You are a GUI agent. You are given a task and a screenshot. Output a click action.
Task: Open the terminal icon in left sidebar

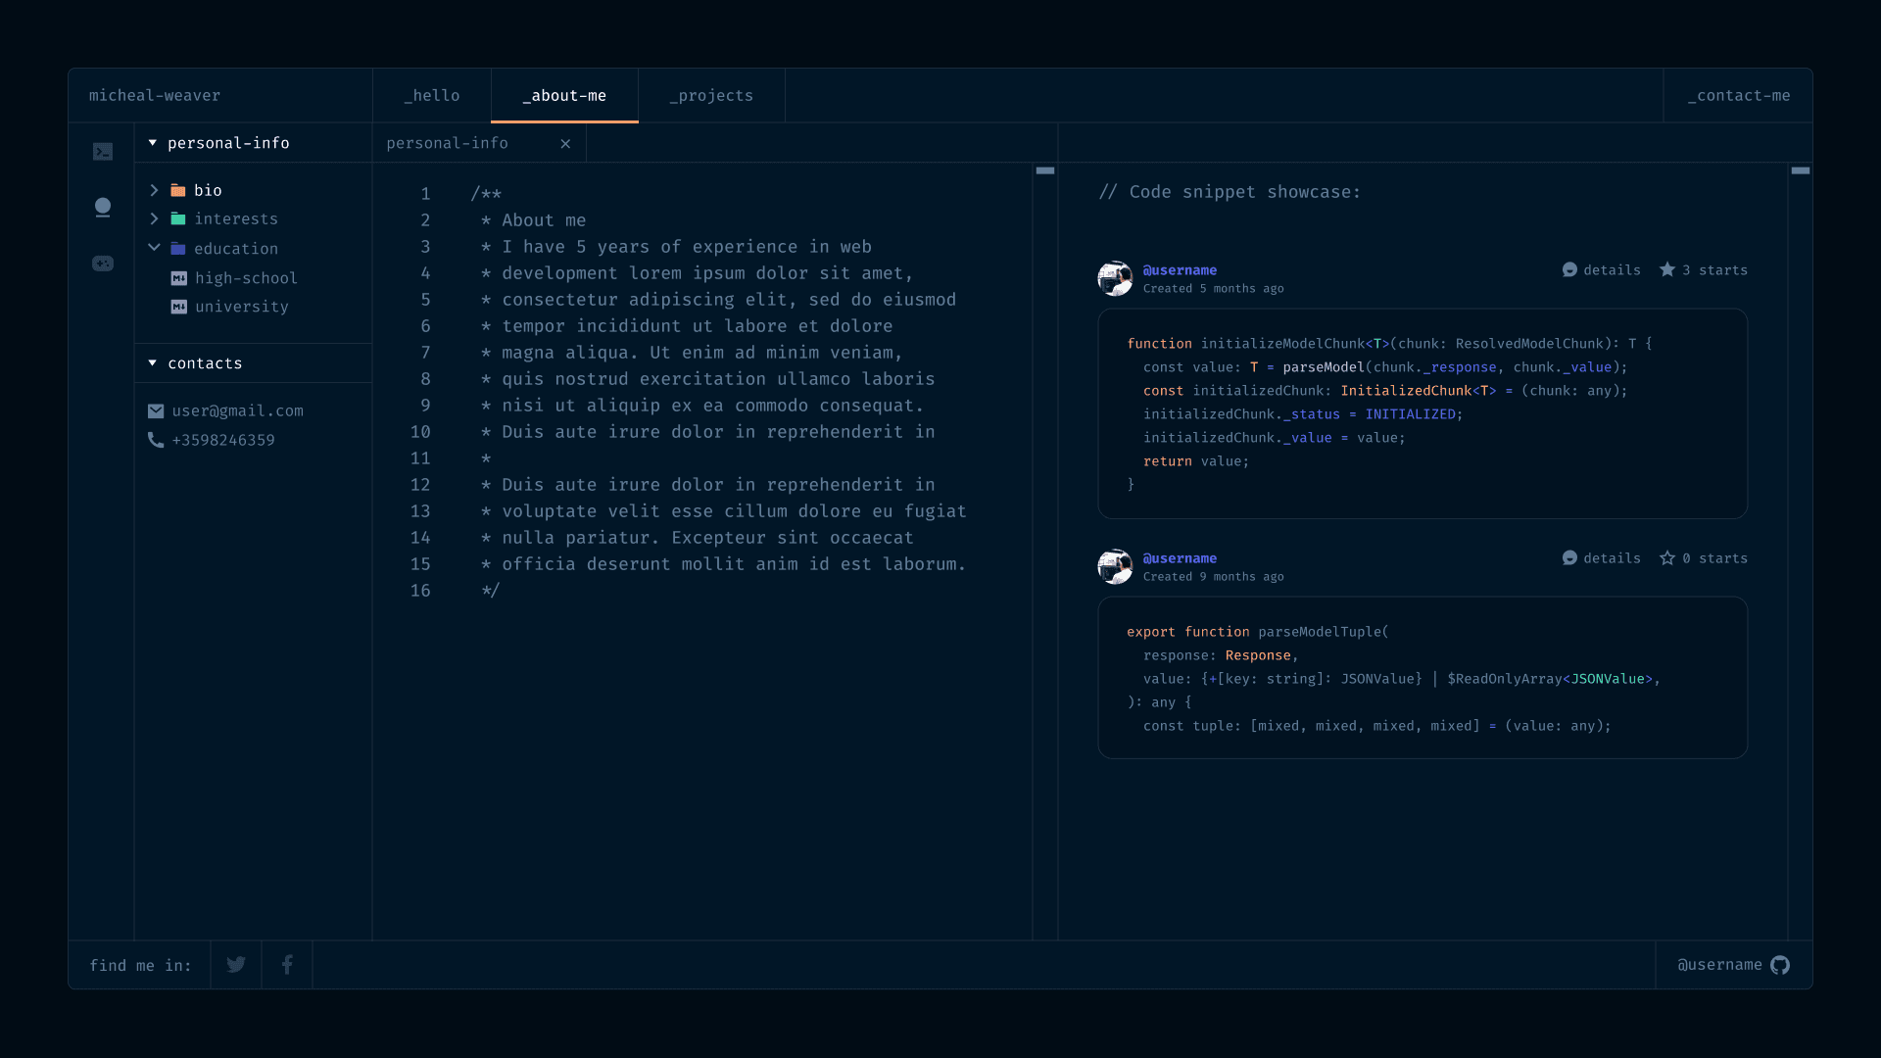103,152
